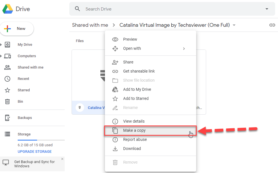
Task: Click Get Backup and Sync for Windows
Action: click(35, 164)
